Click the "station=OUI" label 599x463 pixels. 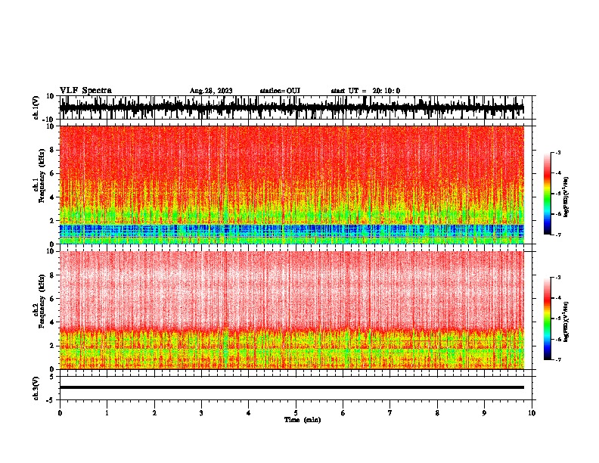280,91
